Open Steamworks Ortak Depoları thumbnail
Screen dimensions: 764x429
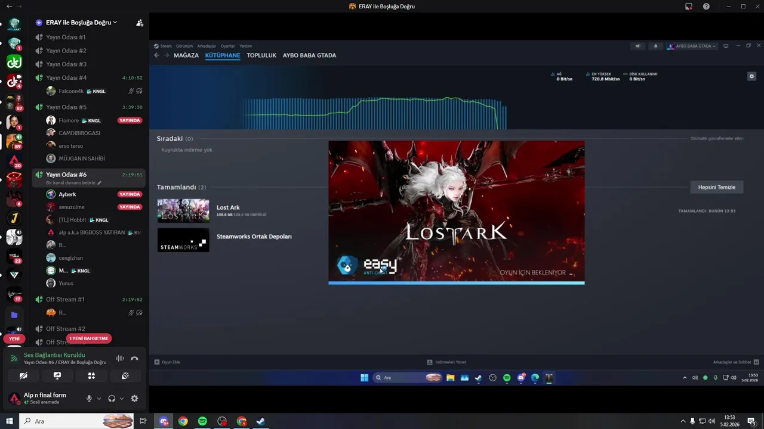[183, 240]
